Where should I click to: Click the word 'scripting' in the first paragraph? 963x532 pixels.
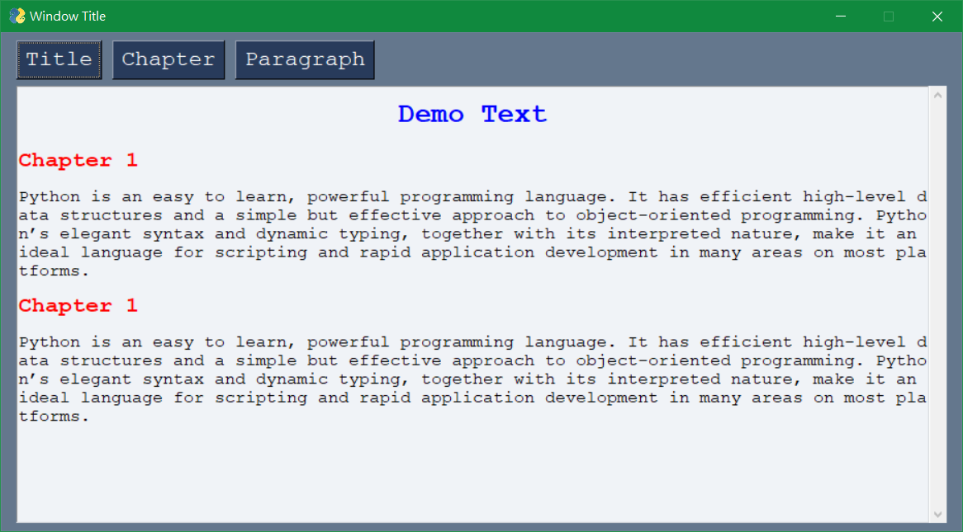261,252
